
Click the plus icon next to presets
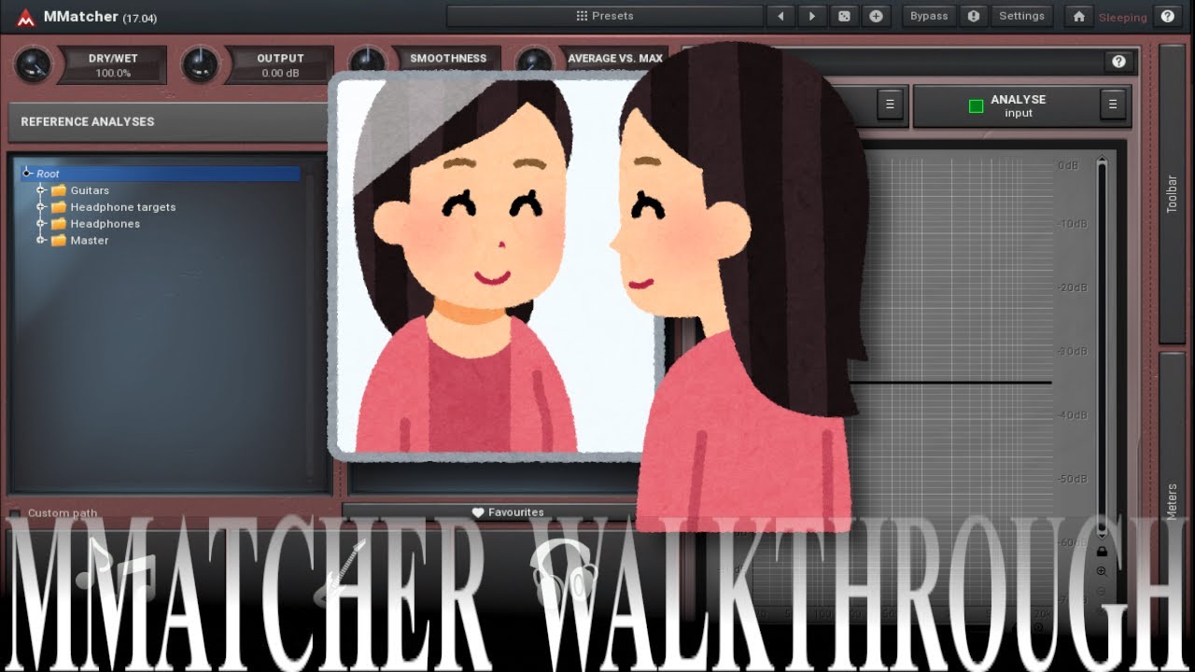pos(876,16)
